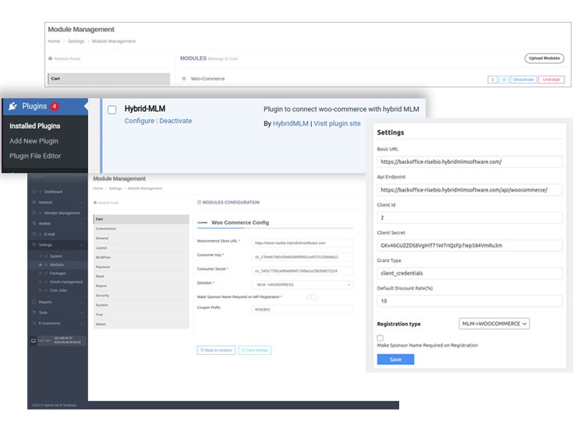Screen dimensions: 577x429
Task: Click the Consumer Key field
Action: pos(302,257)
